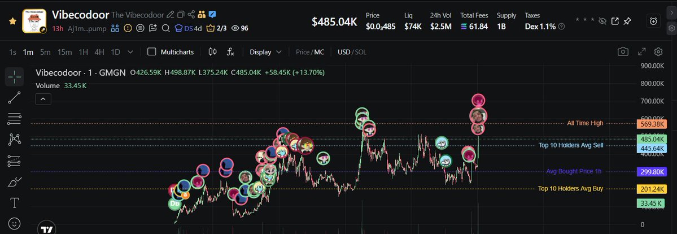Select the 1m timeframe
The width and height of the screenshot is (677, 234).
click(28, 52)
